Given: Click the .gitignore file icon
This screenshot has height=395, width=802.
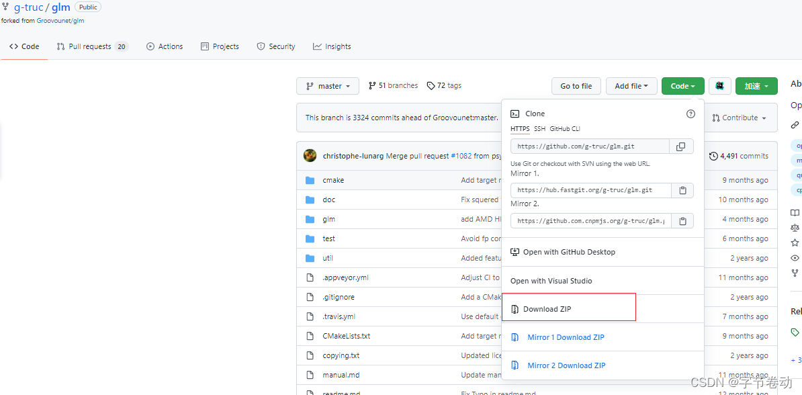Looking at the screenshot, I should pos(310,297).
